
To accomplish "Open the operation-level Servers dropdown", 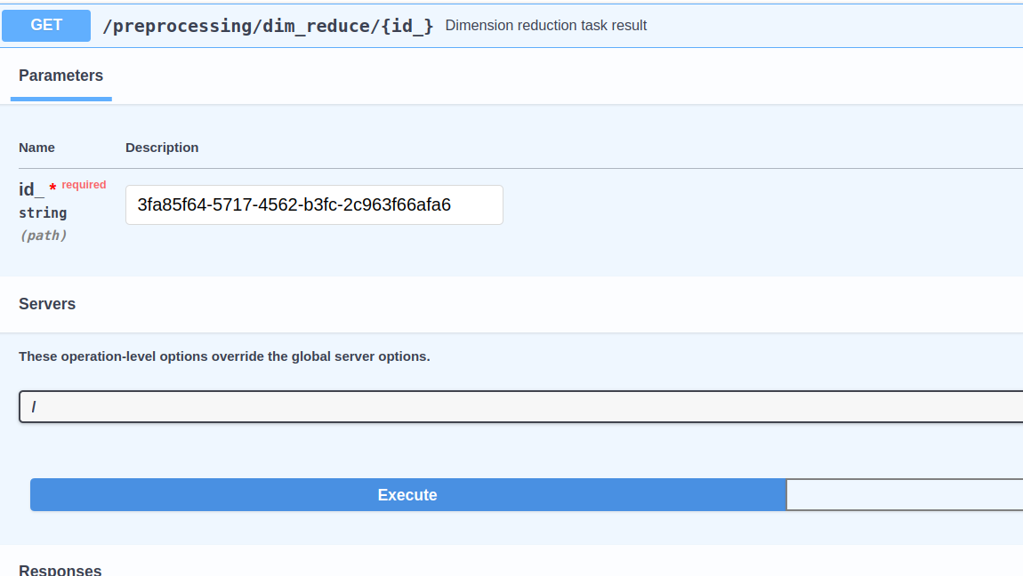I will (520, 406).
